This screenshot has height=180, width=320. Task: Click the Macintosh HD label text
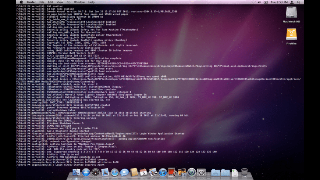[291, 22]
